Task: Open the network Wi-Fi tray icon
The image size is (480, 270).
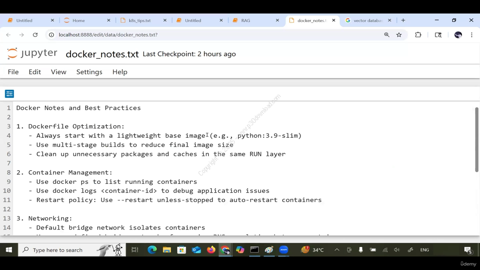Action: (x=385, y=250)
